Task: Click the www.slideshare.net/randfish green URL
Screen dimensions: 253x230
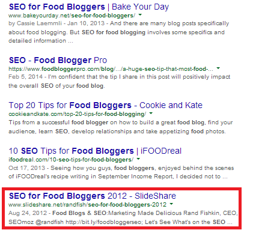Action: 87,205
